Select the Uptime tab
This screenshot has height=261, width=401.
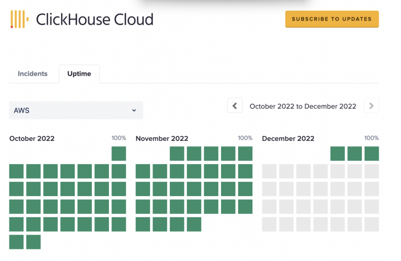pos(79,74)
